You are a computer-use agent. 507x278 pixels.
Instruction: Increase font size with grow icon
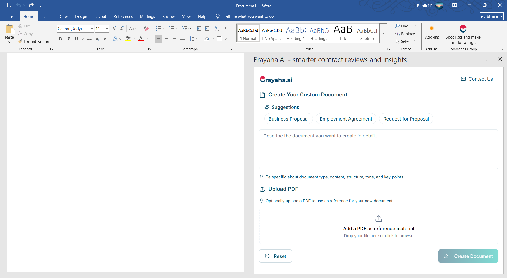point(114,29)
